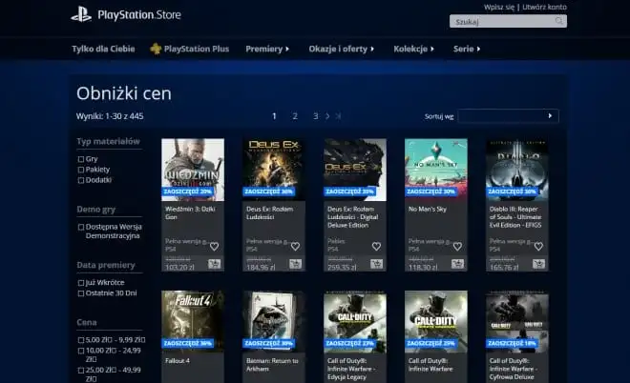Check the 10,00 - 24,99 zł price filter

pos(81,351)
